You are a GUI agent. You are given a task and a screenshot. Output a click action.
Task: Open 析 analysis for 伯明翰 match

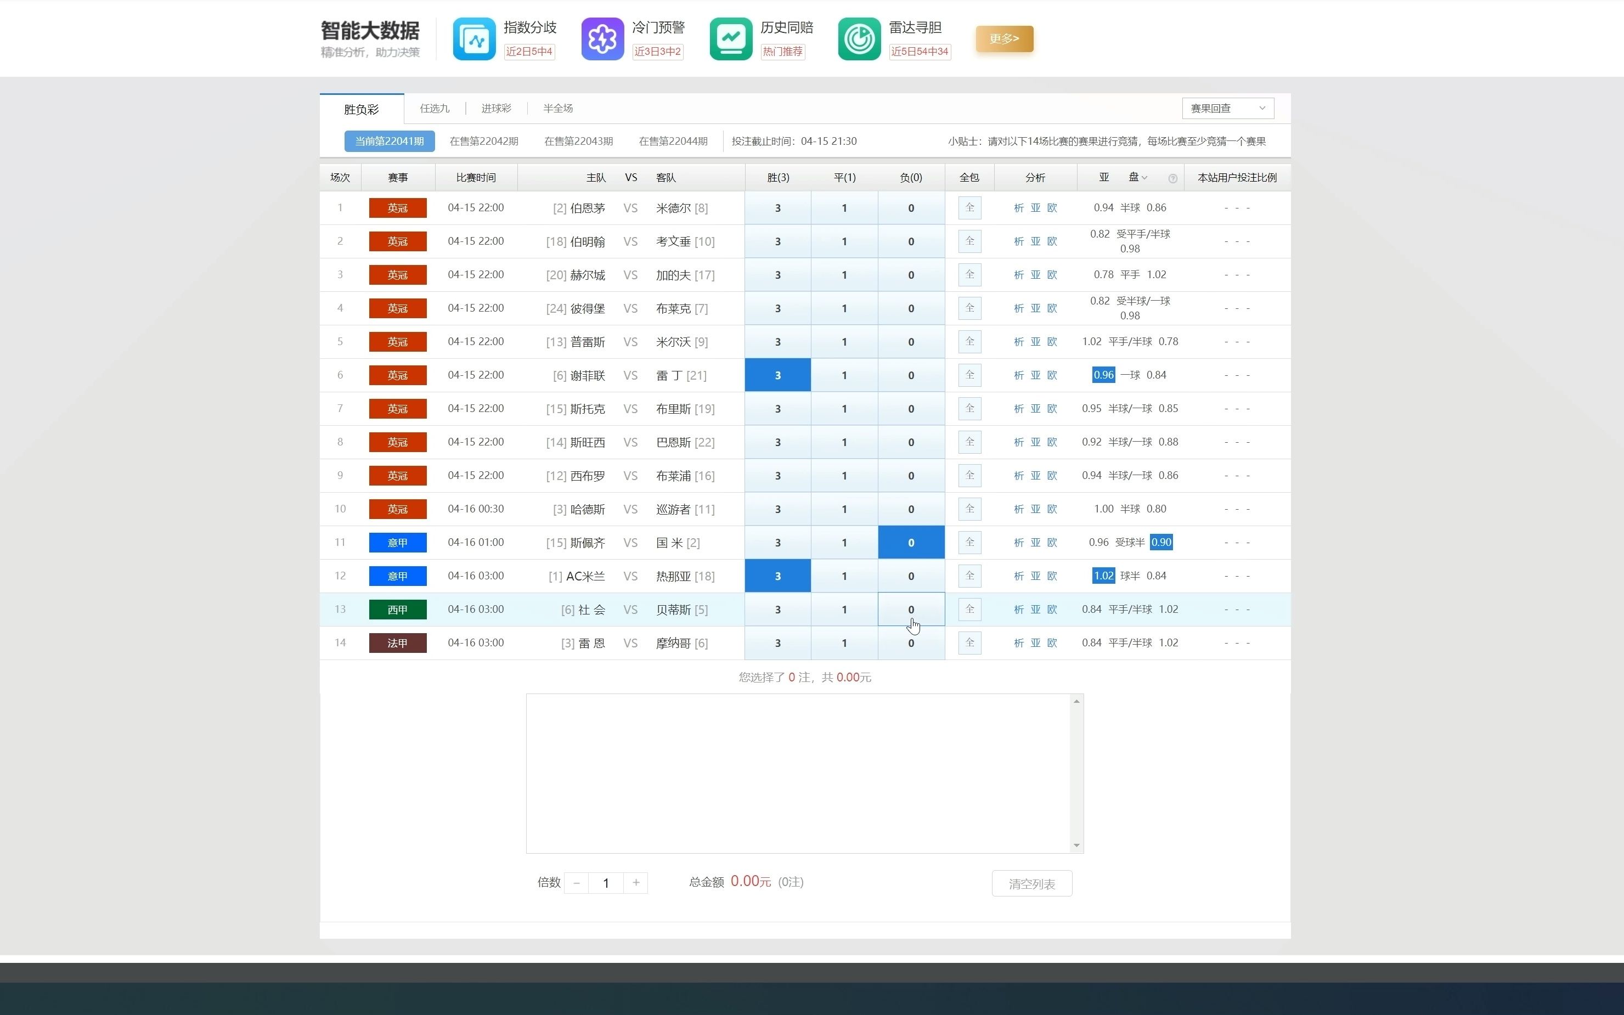click(1019, 241)
